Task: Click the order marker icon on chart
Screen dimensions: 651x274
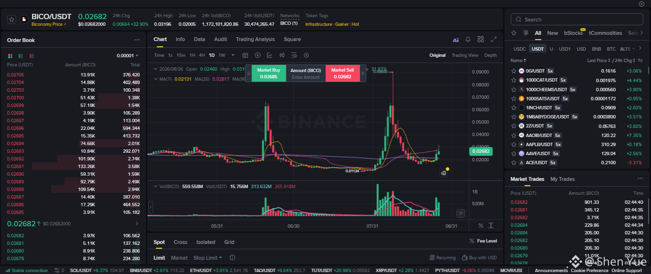Action: point(444,173)
